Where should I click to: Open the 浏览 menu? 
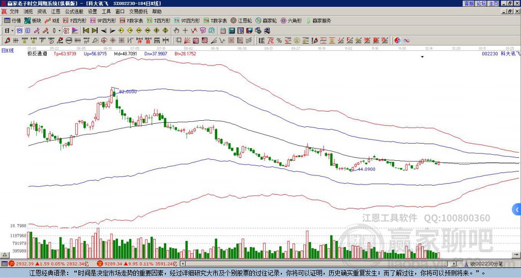point(28,12)
